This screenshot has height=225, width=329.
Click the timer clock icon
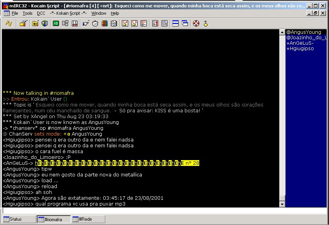coord(95,23)
